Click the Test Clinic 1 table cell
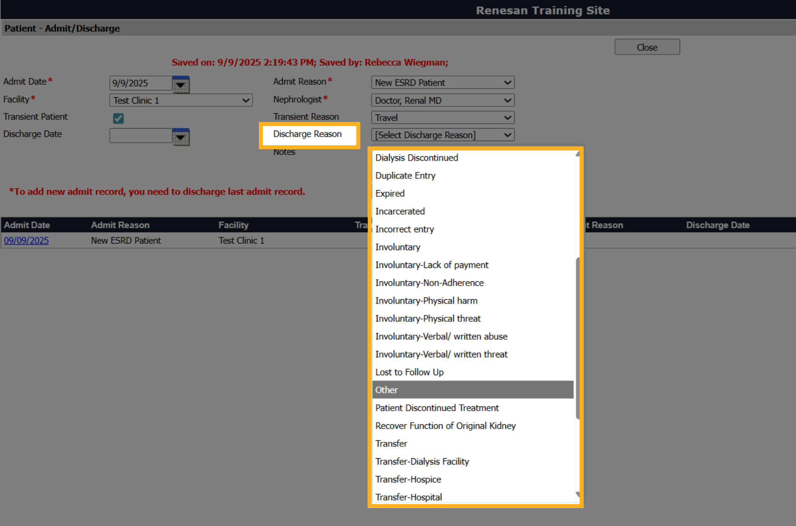Image resolution: width=796 pixels, height=526 pixels. point(241,241)
